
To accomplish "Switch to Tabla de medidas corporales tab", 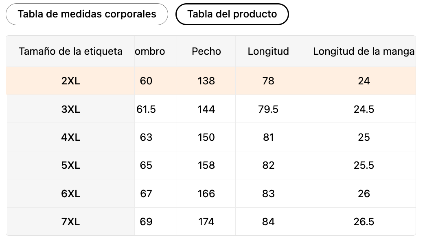I will coord(87,14).
